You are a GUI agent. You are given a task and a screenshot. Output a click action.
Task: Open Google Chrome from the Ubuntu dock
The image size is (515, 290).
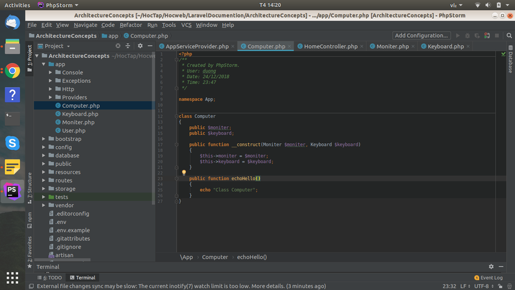pos(12,71)
